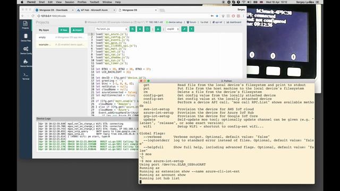Click the Wi-Fi status icon in menu bar
The width and height of the screenshot is (340, 191).
tap(244, 2)
